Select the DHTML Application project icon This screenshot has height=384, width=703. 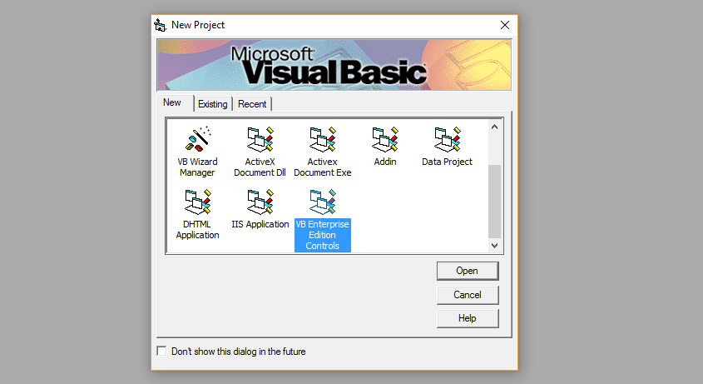pyautogui.click(x=198, y=202)
